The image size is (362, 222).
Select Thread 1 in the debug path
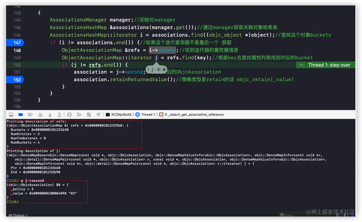(x=145, y=114)
